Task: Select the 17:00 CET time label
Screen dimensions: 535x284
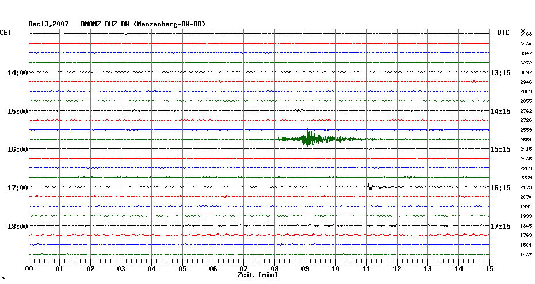Action: [18, 188]
